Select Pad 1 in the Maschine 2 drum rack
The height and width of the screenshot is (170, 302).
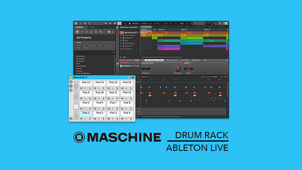pyautogui.click(x=86, y=114)
